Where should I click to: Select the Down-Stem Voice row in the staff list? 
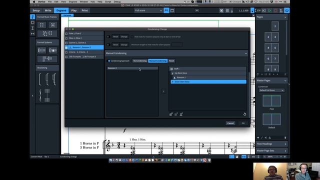coord(208,82)
